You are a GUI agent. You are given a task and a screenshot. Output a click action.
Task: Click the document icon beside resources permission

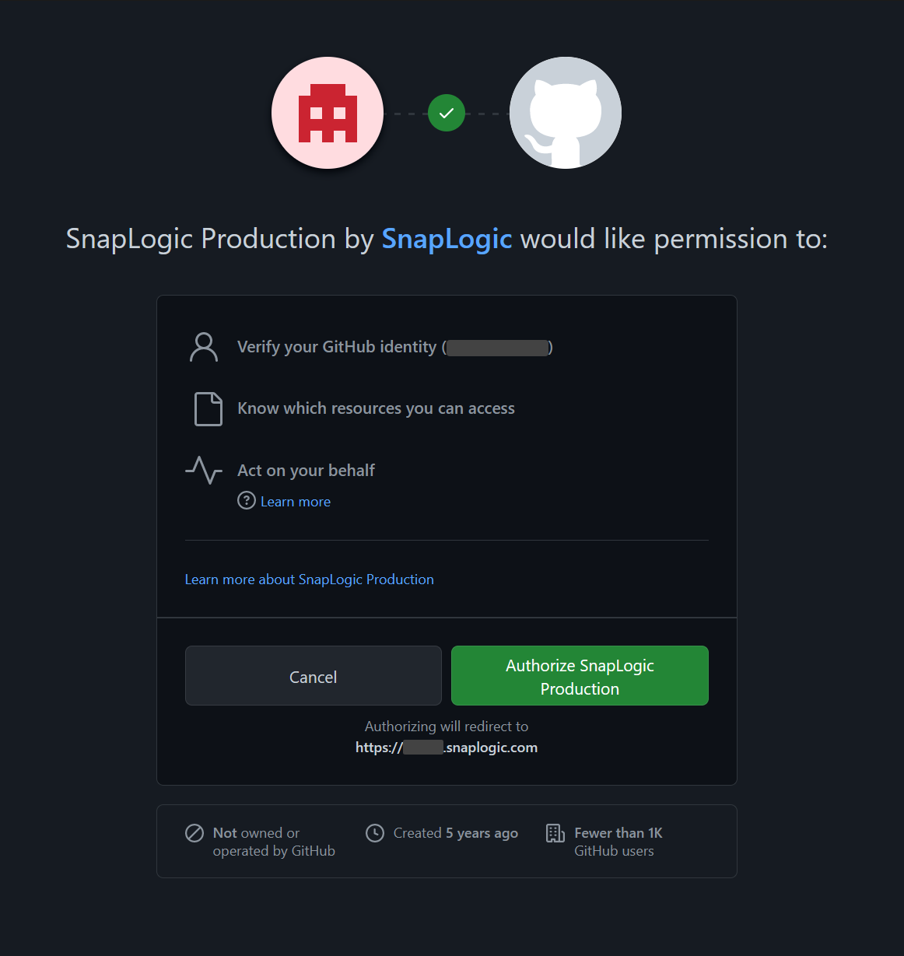click(x=207, y=408)
